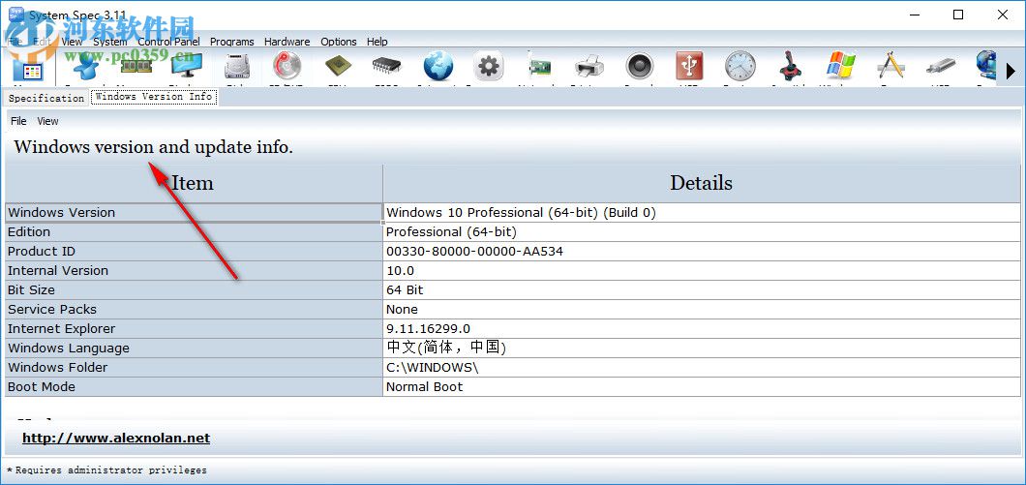Open the red USB toolbar icon
This screenshot has height=485, width=1026.
(x=689, y=66)
